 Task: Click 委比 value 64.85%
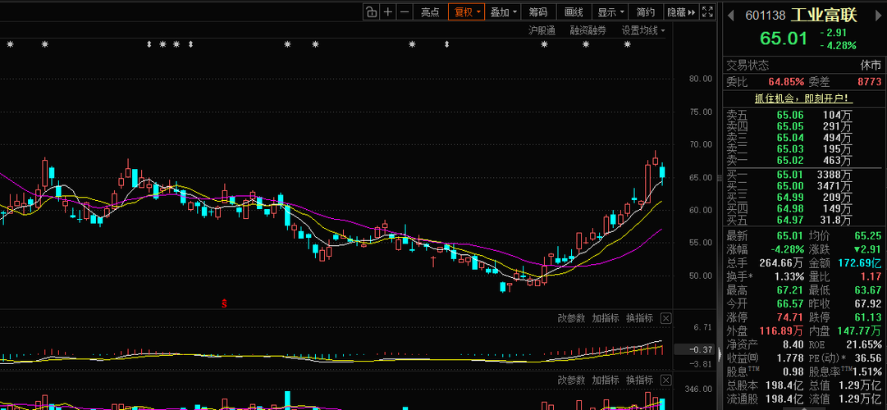pos(786,81)
